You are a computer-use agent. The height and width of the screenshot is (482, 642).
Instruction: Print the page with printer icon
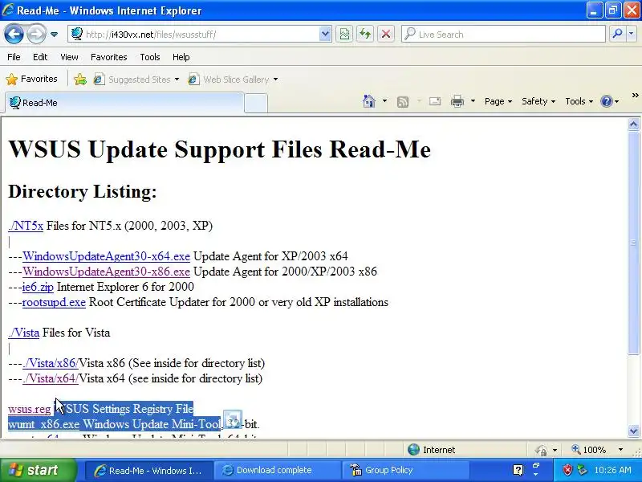click(x=457, y=101)
